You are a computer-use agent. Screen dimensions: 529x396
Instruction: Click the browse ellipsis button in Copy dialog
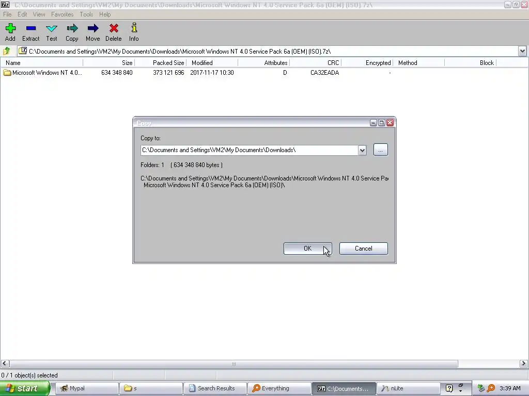(x=381, y=150)
